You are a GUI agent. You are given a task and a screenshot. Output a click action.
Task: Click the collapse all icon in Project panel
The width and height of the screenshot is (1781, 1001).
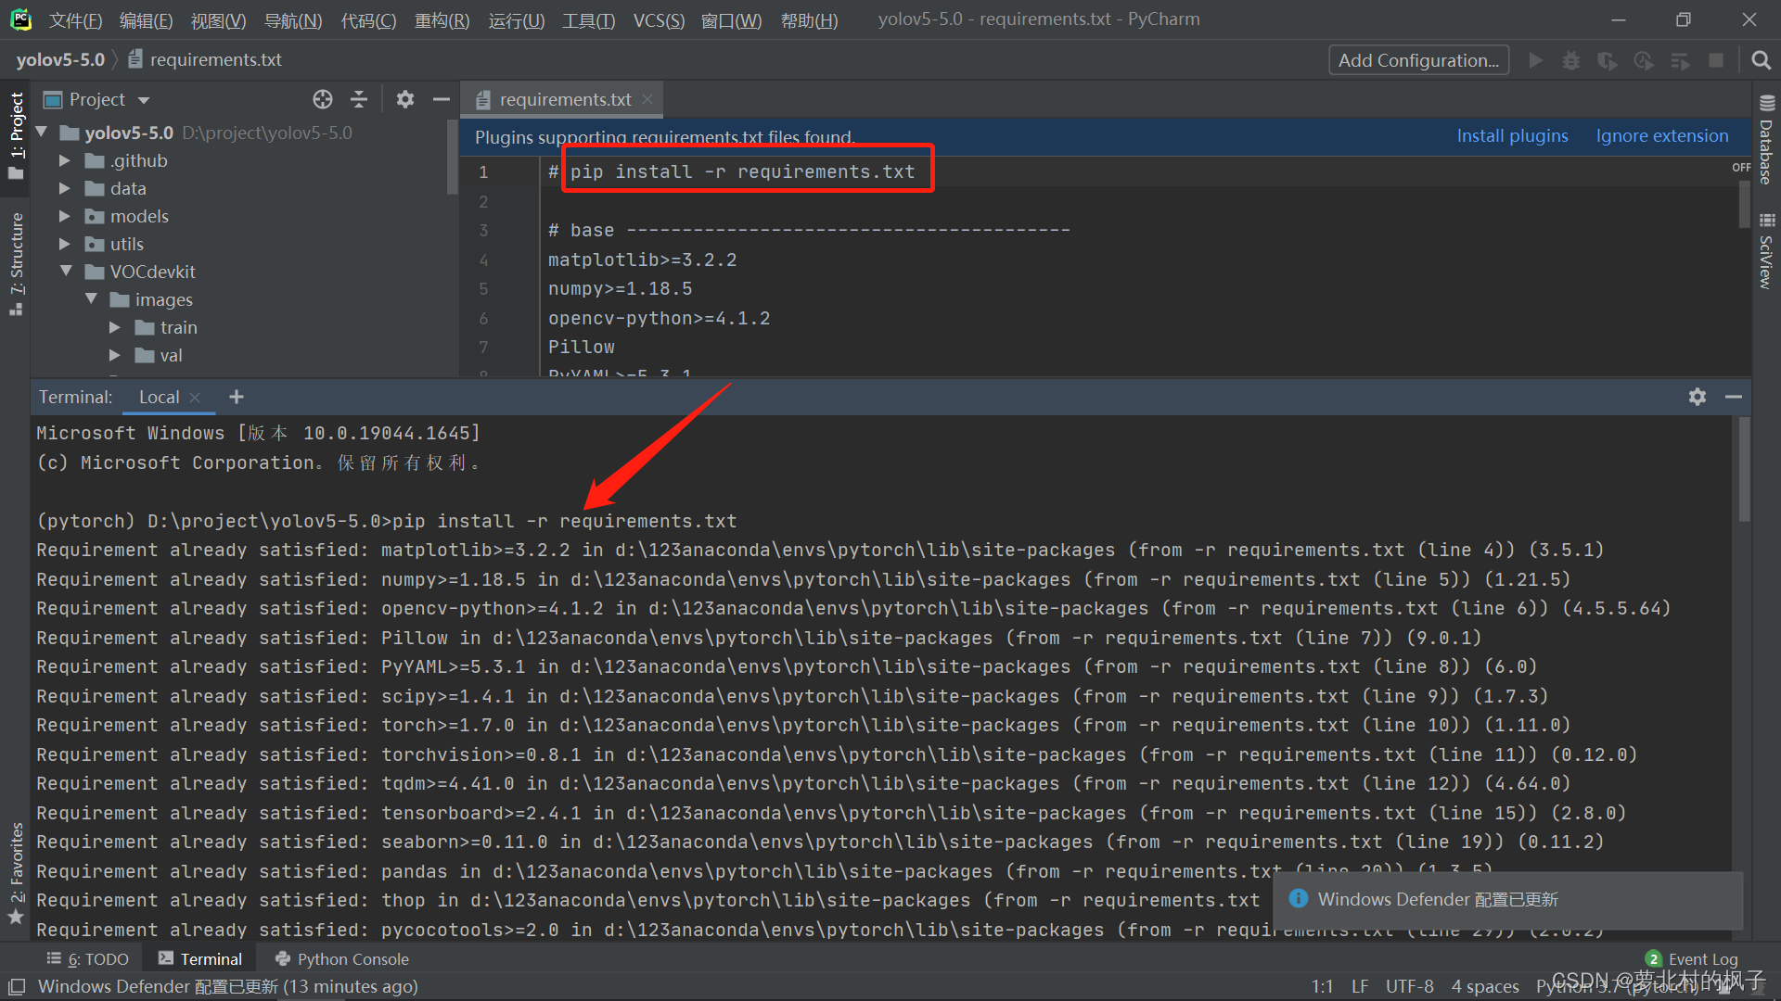click(x=359, y=99)
